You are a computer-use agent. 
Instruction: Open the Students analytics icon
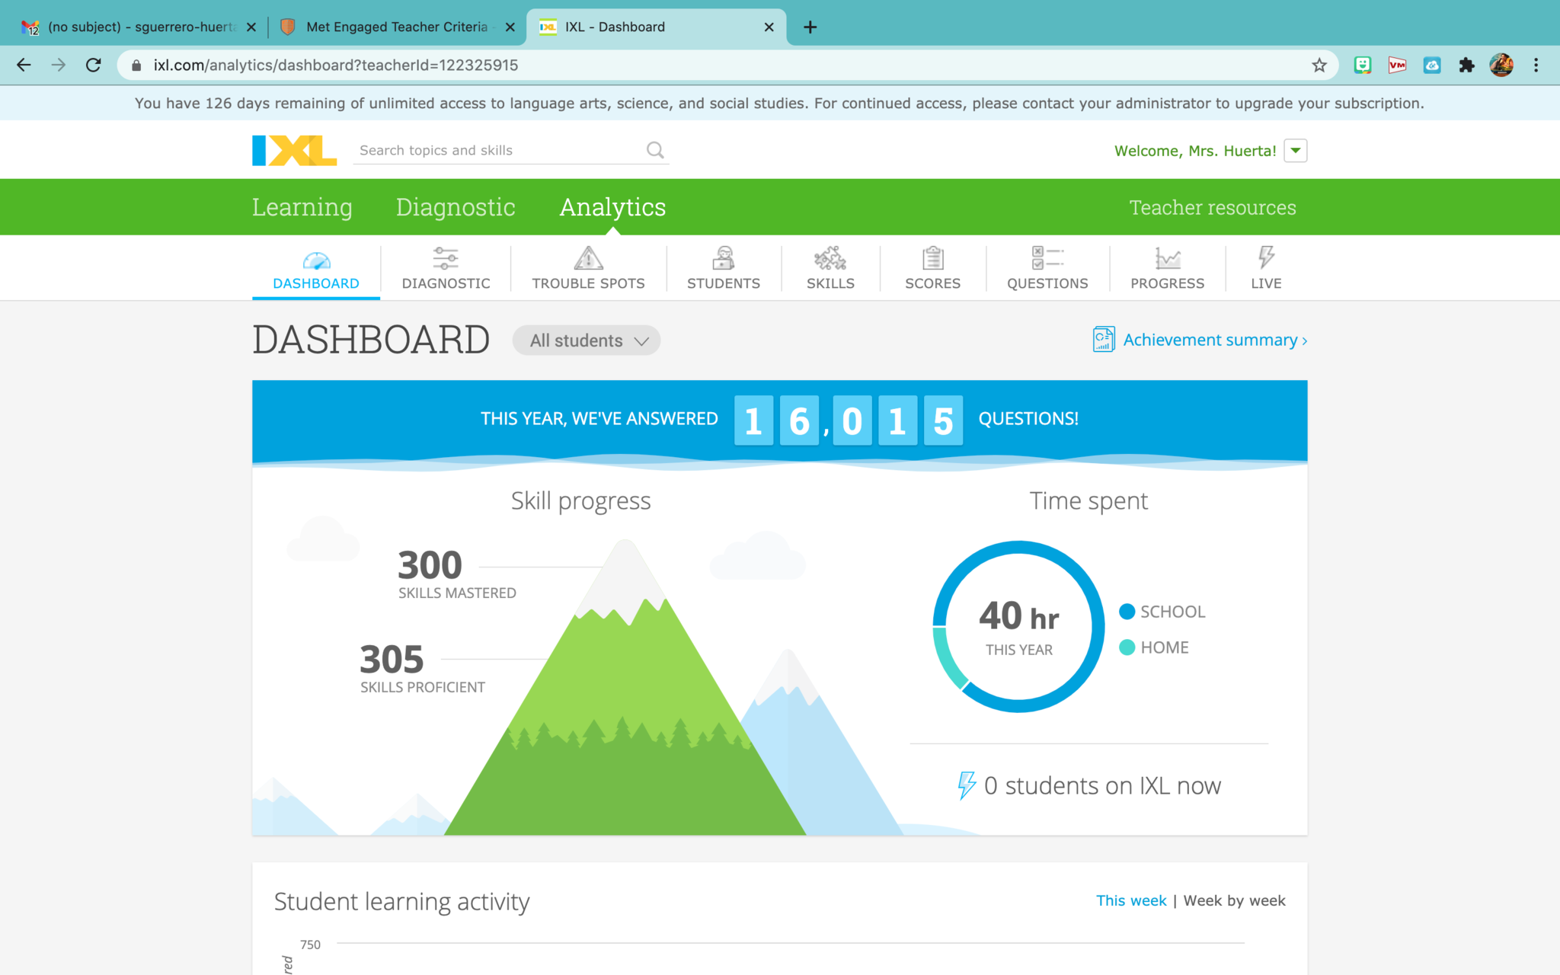pyautogui.click(x=723, y=259)
